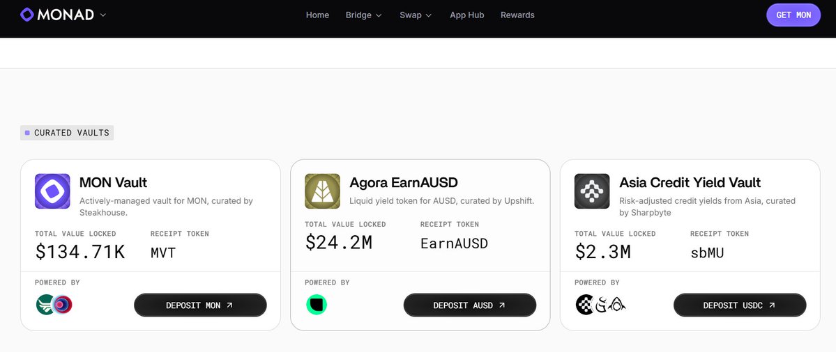Click the description mentioning Sharpbyte

coord(707,207)
